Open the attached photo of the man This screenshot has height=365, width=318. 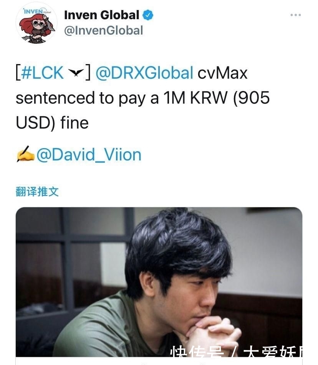click(x=159, y=282)
